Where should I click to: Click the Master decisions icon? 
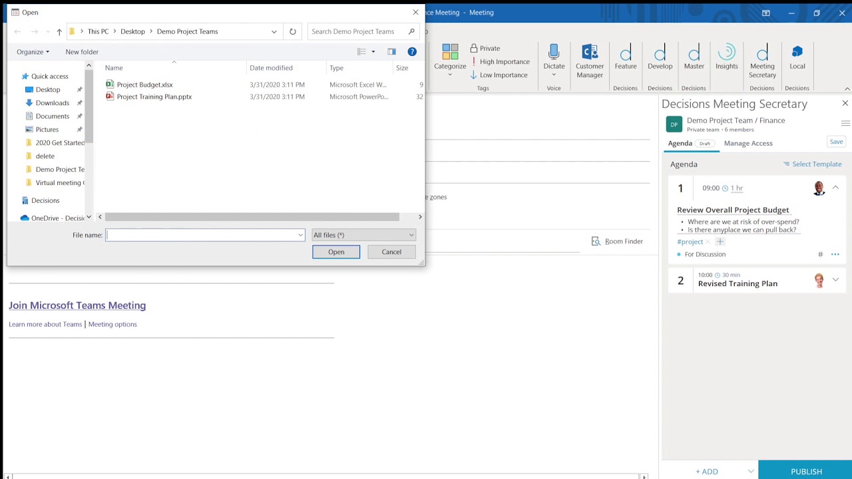pos(694,53)
